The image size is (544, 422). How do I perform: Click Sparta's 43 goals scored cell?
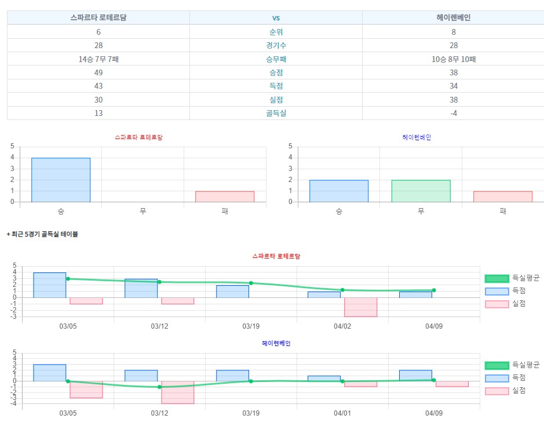98,86
